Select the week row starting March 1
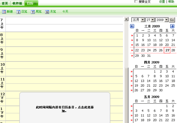 (132, 36)
